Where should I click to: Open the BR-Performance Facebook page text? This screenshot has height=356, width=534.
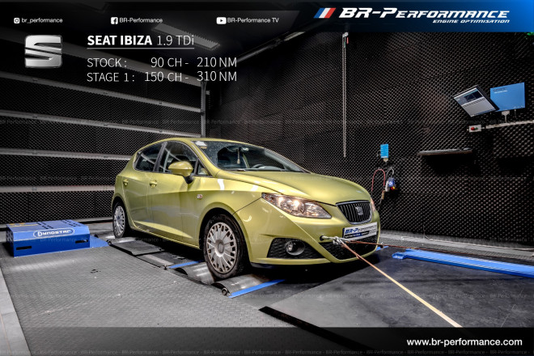tap(141, 20)
